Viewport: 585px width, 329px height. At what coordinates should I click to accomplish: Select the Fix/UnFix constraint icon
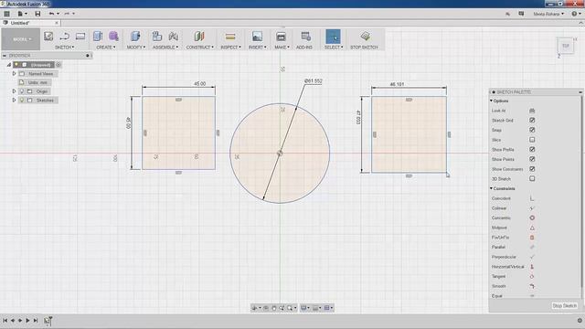coord(532,238)
